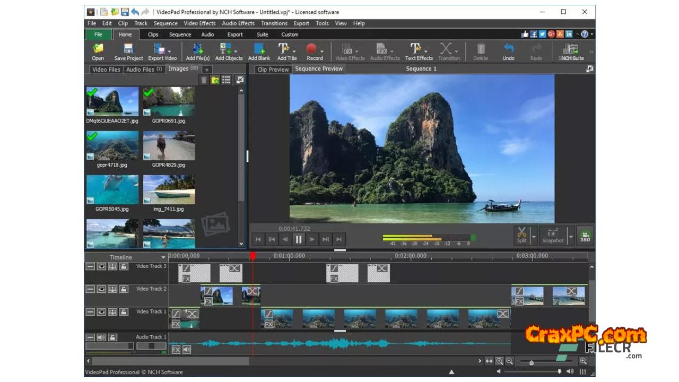Expand the Timeline mode dropdown

[164, 257]
